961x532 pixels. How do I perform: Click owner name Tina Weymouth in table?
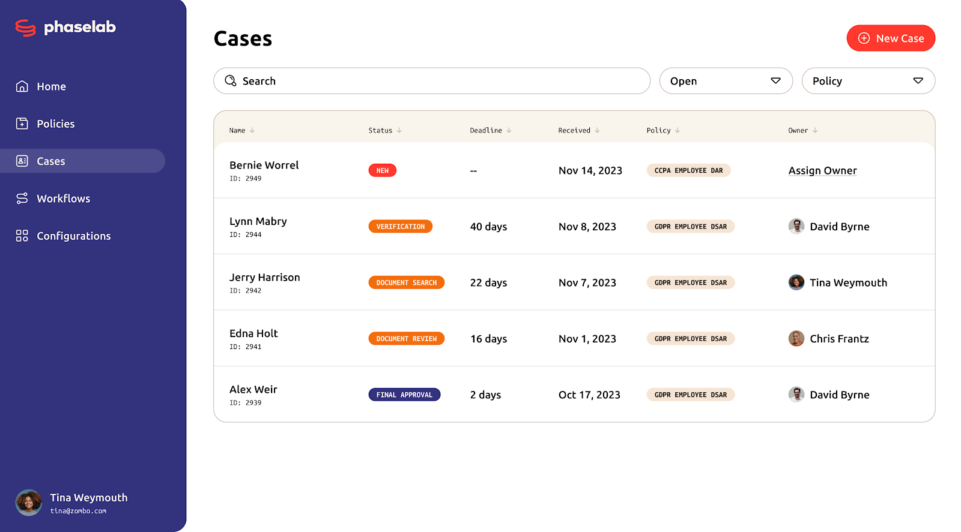click(x=848, y=282)
